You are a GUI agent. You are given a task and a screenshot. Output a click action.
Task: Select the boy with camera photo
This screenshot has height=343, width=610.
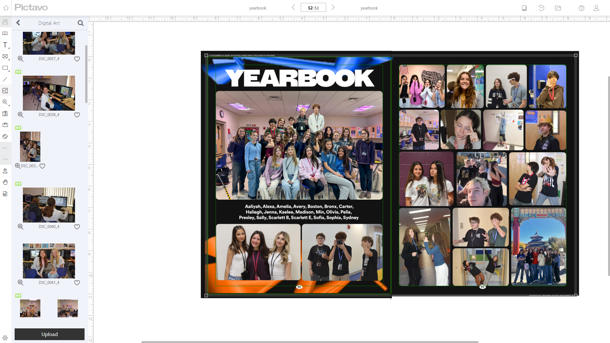pyautogui.click(x=342, y=252)
